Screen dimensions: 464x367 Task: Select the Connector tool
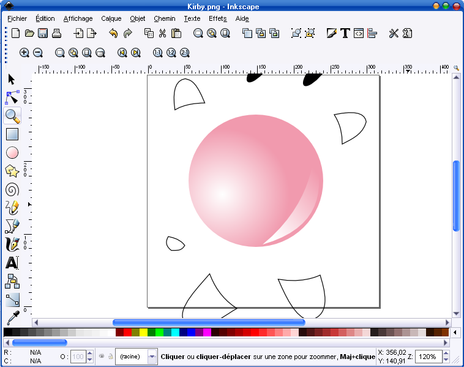point(12,281)
